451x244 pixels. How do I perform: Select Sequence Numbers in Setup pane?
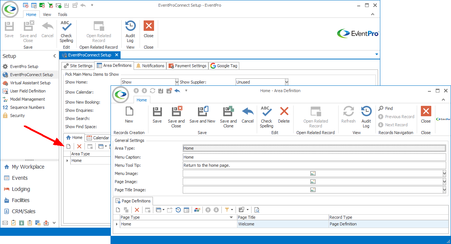(27, 107)
